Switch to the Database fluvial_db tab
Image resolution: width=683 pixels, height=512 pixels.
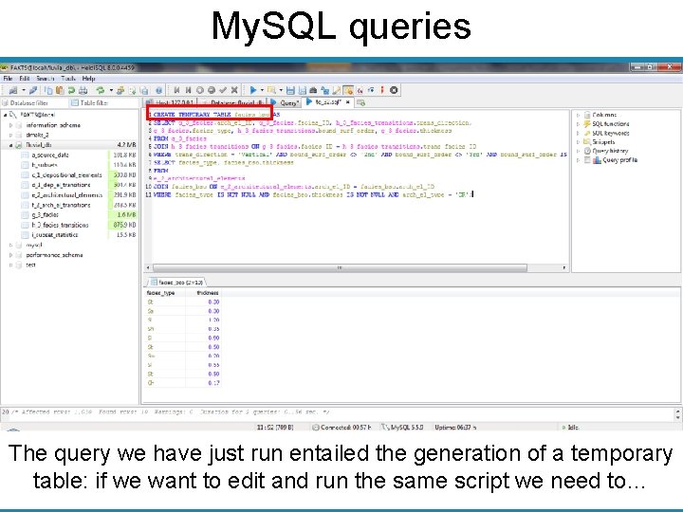click(x=233, y=102)
